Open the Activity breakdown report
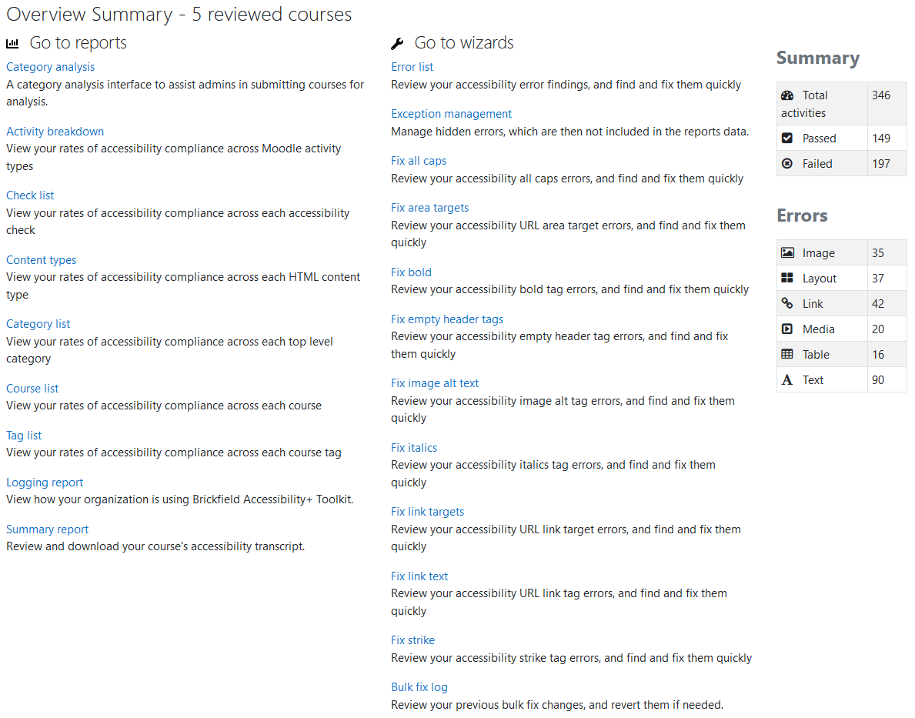This screenshot has height=718, width=915. pyautogui.click(x=55, y=132)
